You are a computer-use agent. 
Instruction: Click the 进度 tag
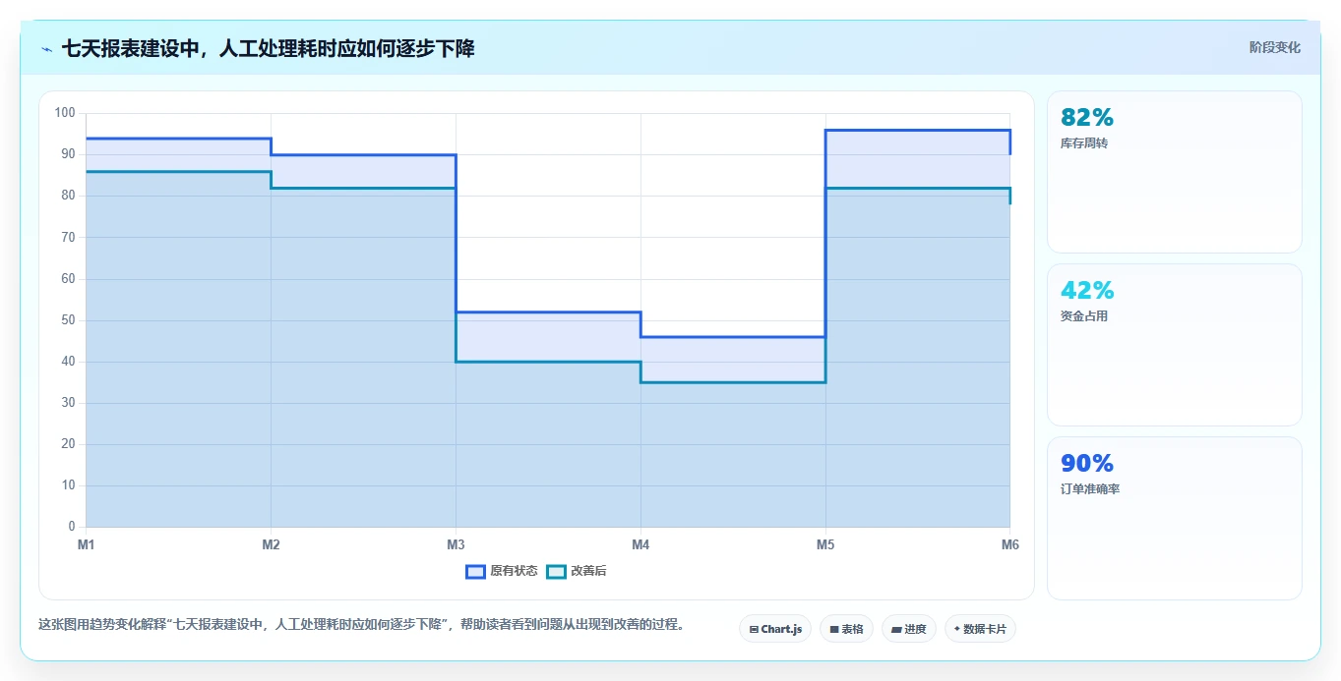pyautogui.click(x=909, y=629)
